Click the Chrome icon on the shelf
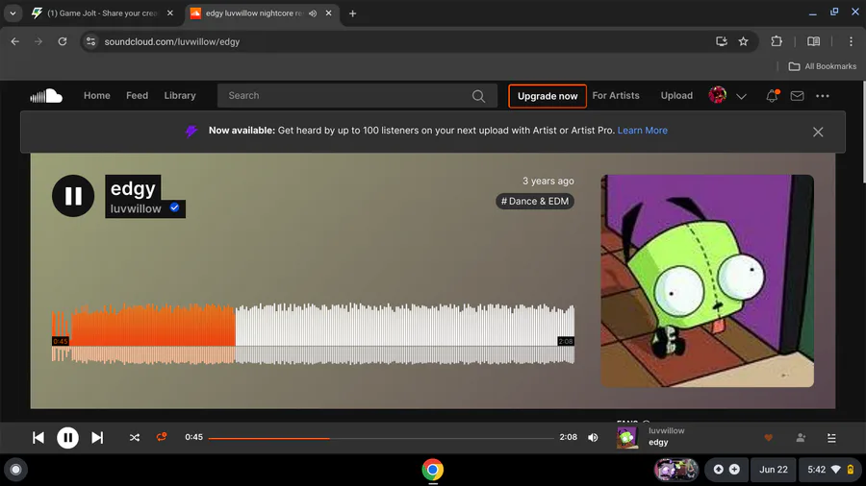This screenshot has width=866, height=486. coord(432,470)
